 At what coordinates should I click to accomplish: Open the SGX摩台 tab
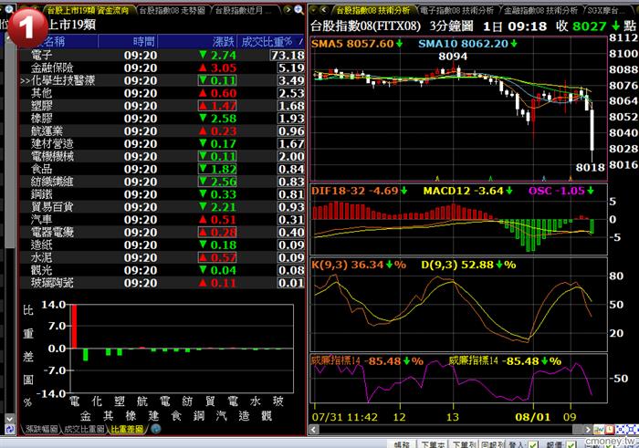point(606,10)
